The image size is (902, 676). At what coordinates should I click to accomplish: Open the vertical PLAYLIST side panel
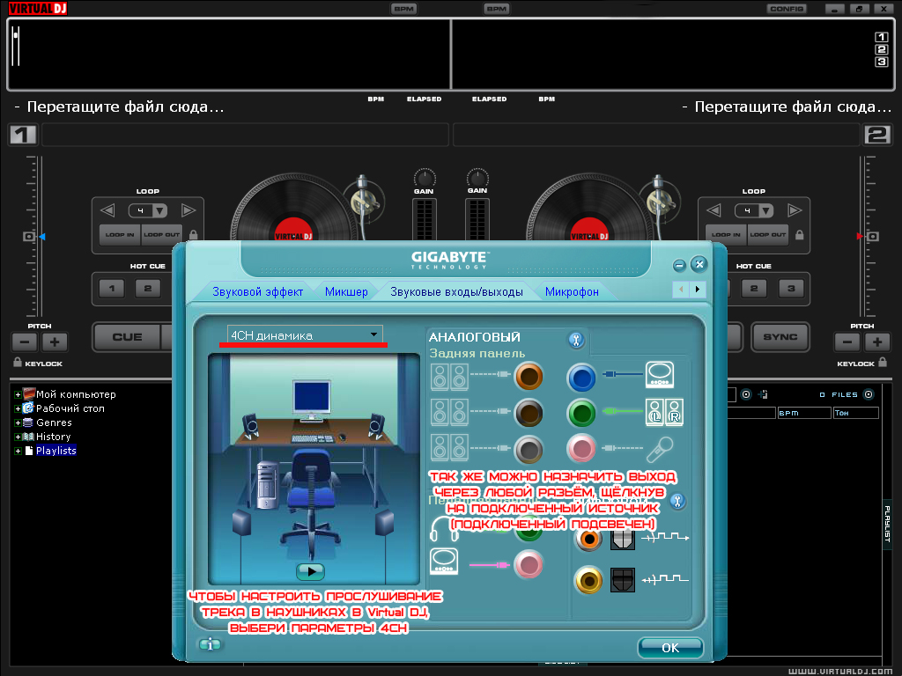[x=886, y=524]
